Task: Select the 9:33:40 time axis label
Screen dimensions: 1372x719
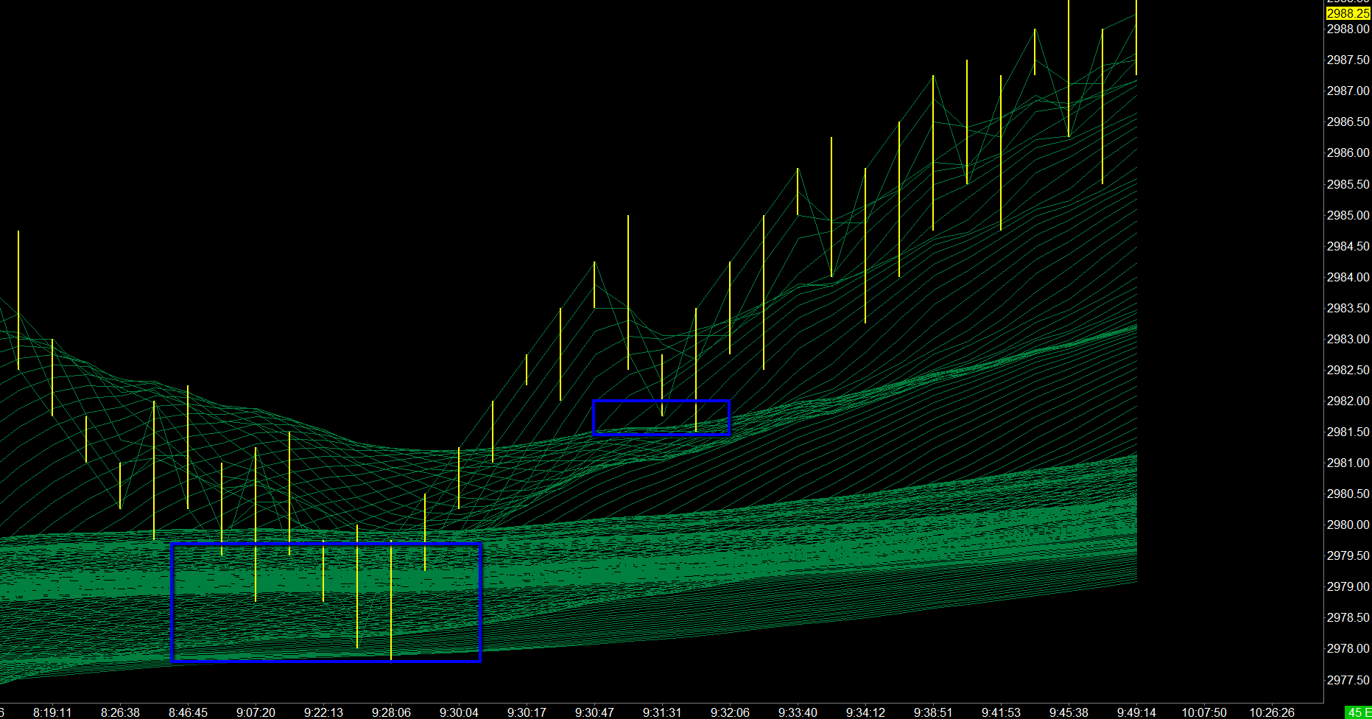Action: click(x=798, y=712)
